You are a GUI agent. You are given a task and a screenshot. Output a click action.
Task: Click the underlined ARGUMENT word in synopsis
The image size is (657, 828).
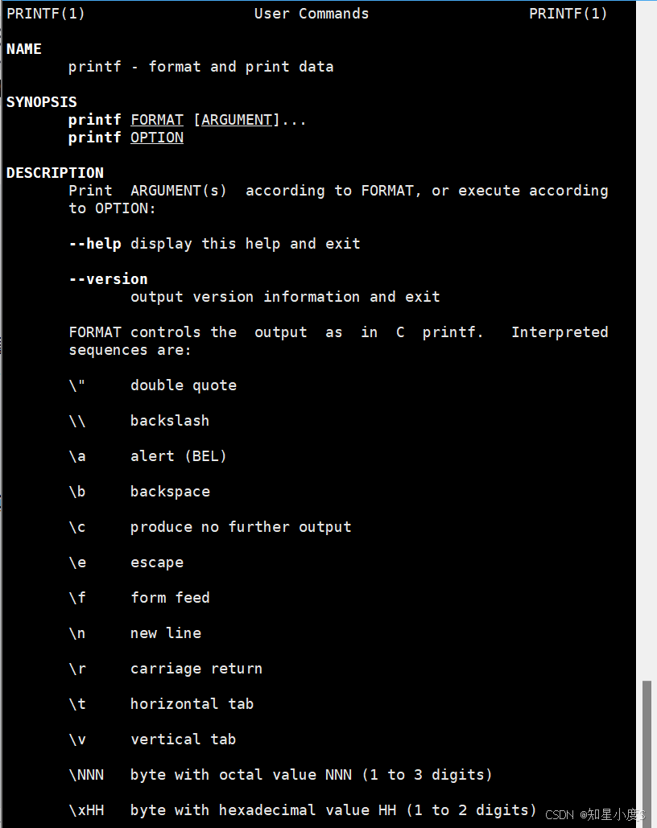(236, 120)
